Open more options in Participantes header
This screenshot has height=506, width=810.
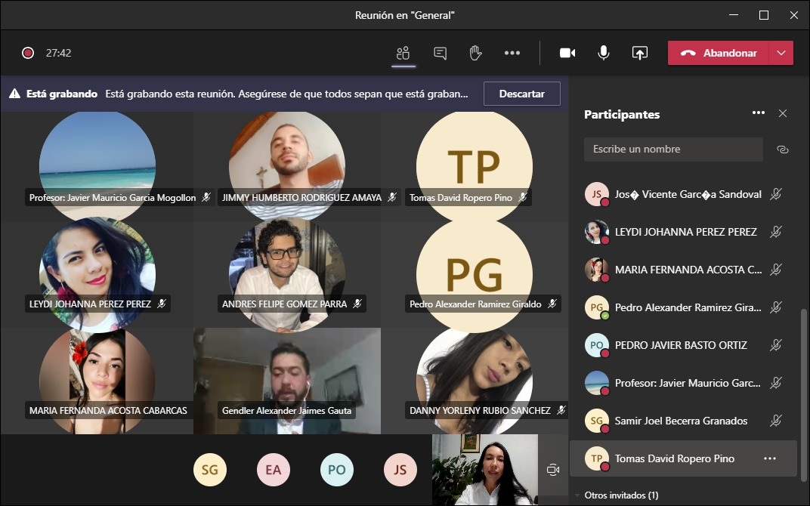click(x=759, y=113)
